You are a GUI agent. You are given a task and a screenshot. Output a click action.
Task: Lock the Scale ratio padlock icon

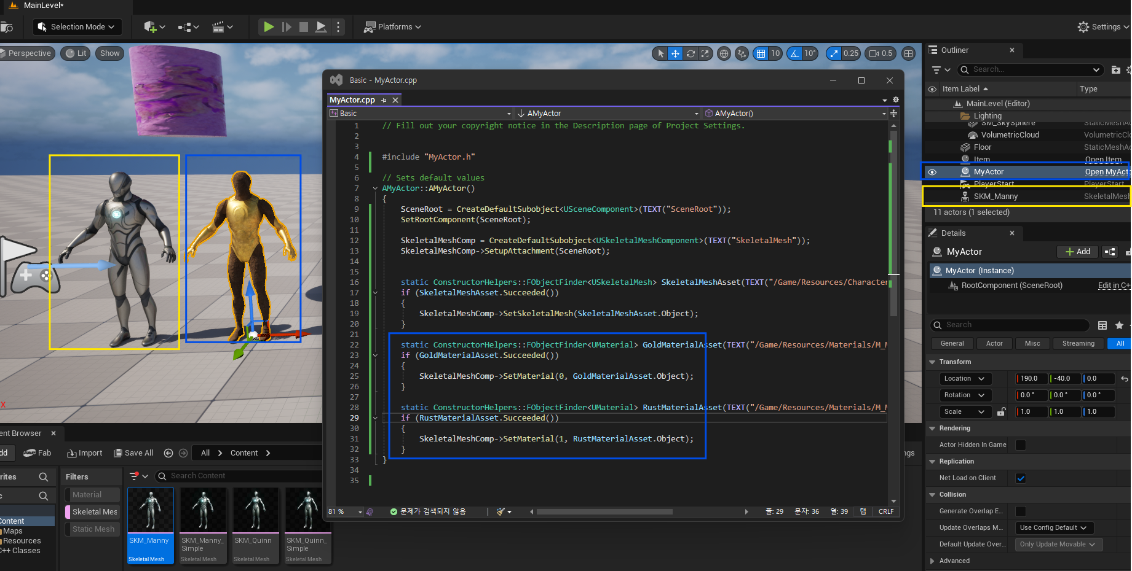click(x=1001, y=412)
